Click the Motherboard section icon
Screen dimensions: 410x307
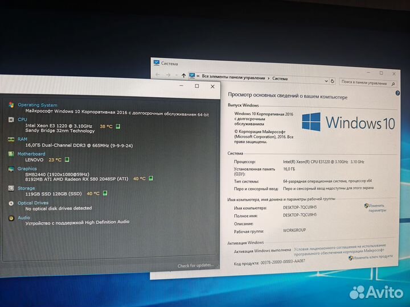pos(11,154)
